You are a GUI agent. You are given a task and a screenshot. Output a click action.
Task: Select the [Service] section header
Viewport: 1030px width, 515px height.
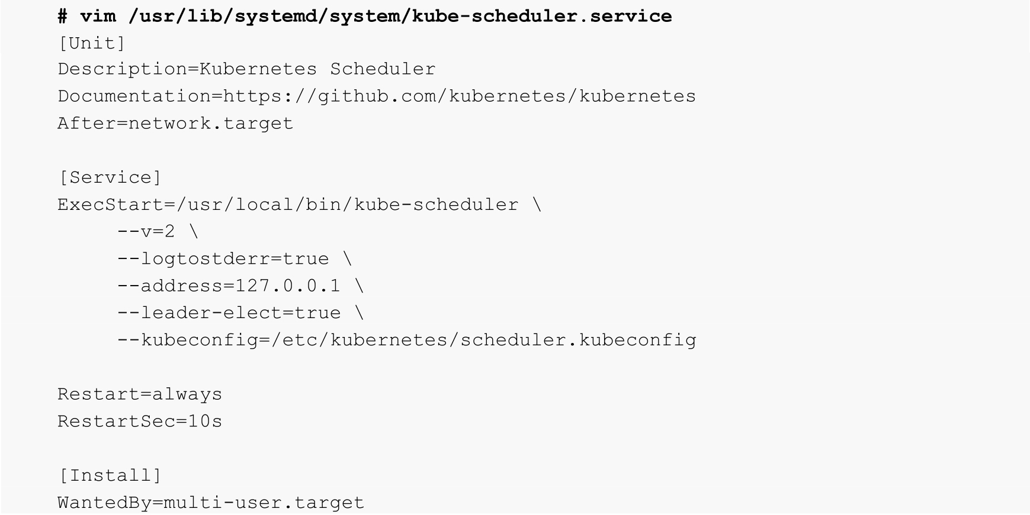[110, 177]
